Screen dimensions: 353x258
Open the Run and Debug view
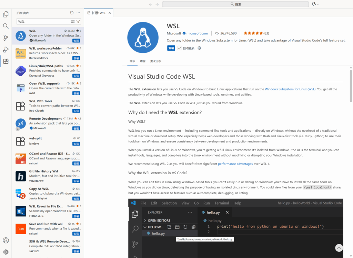pyautogui.click(x=6, y=50)
